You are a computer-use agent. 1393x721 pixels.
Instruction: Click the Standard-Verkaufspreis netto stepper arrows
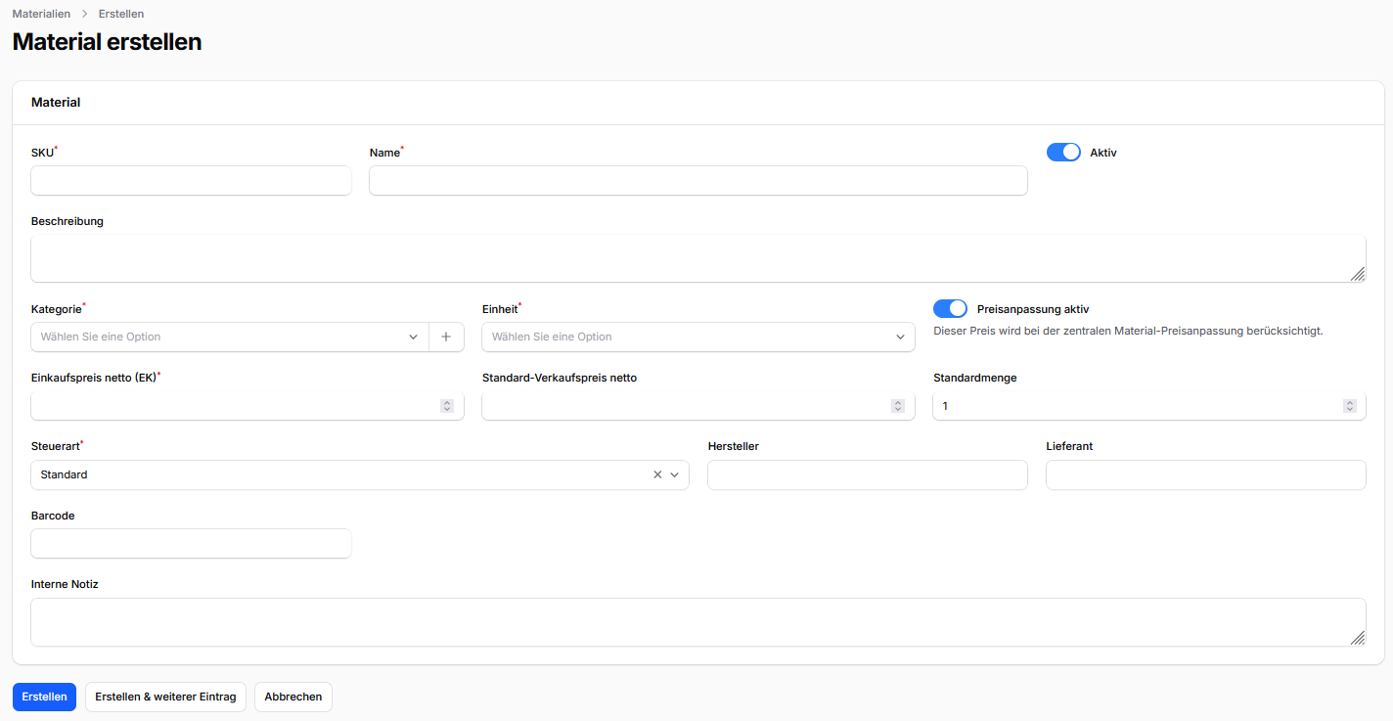pyautogui.click(x=898, y=405)
